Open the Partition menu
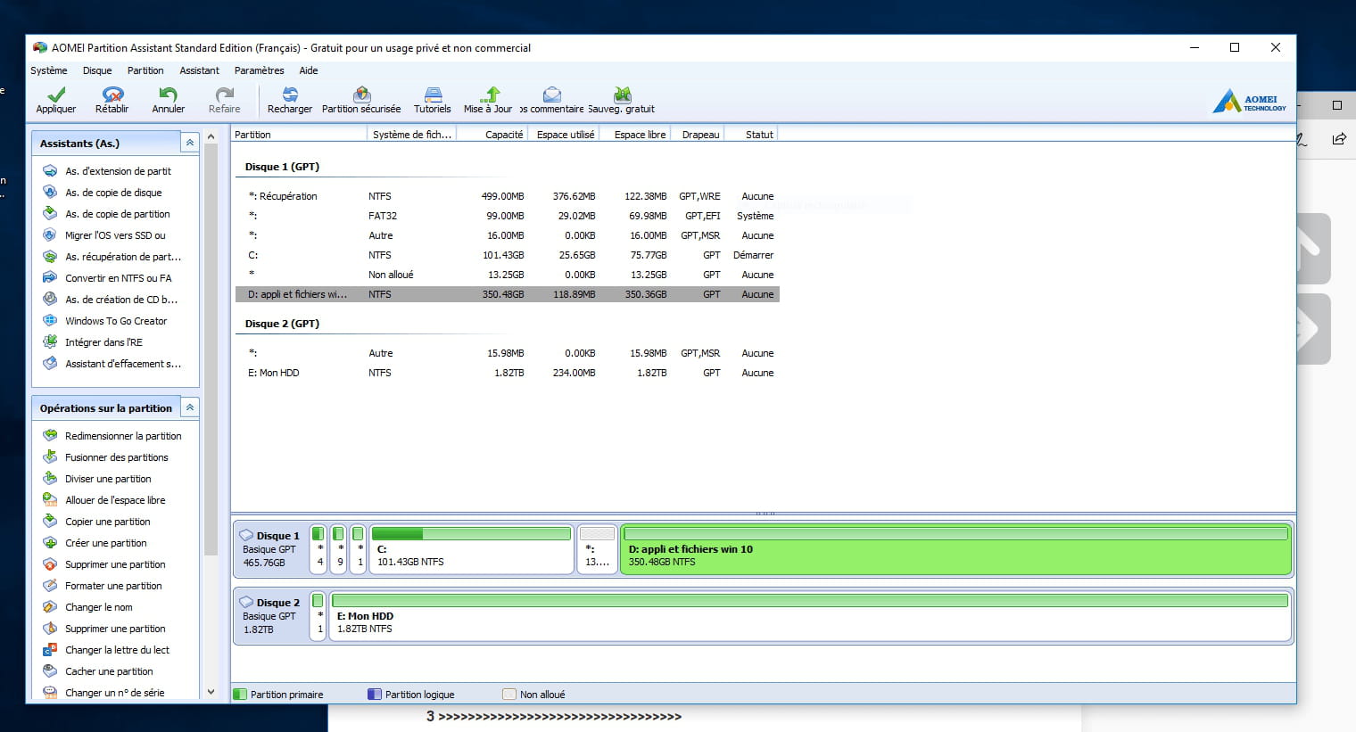The height and width of the screenshot is (732, 1356). [x=145, y=70]
